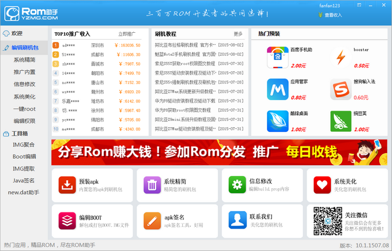Click the 搜狗输入法 app icon
The image size is (392, 251).
point(341,89)
